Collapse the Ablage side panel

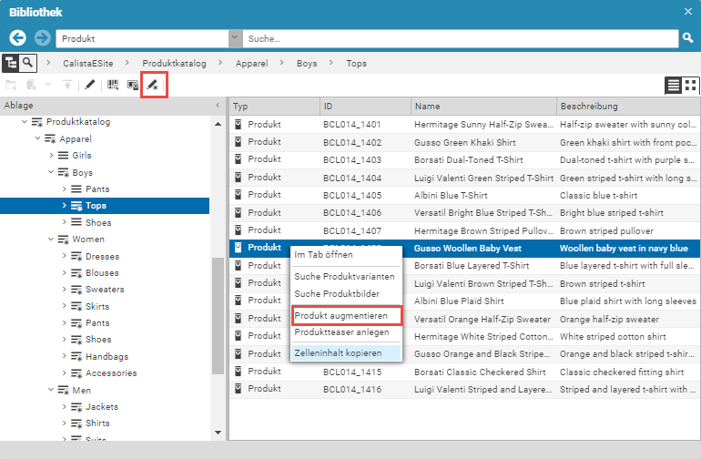(x=217, y=106)
